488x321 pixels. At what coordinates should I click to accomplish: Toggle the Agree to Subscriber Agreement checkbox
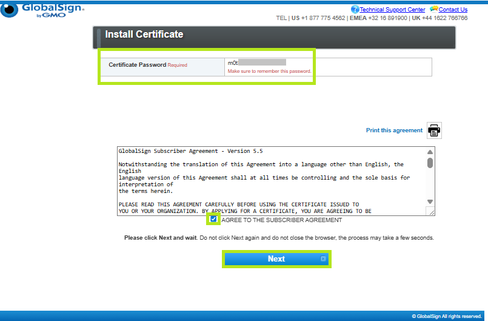[213, 219]
